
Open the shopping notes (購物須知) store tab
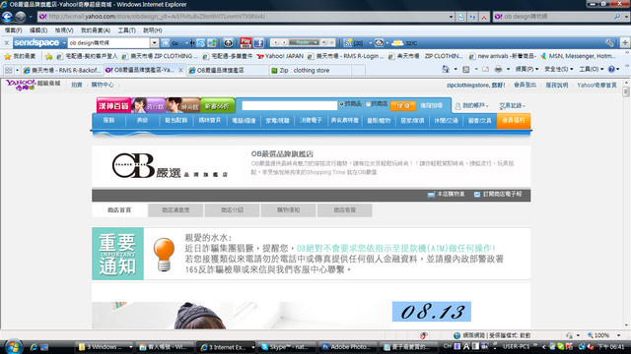[288, 209]
